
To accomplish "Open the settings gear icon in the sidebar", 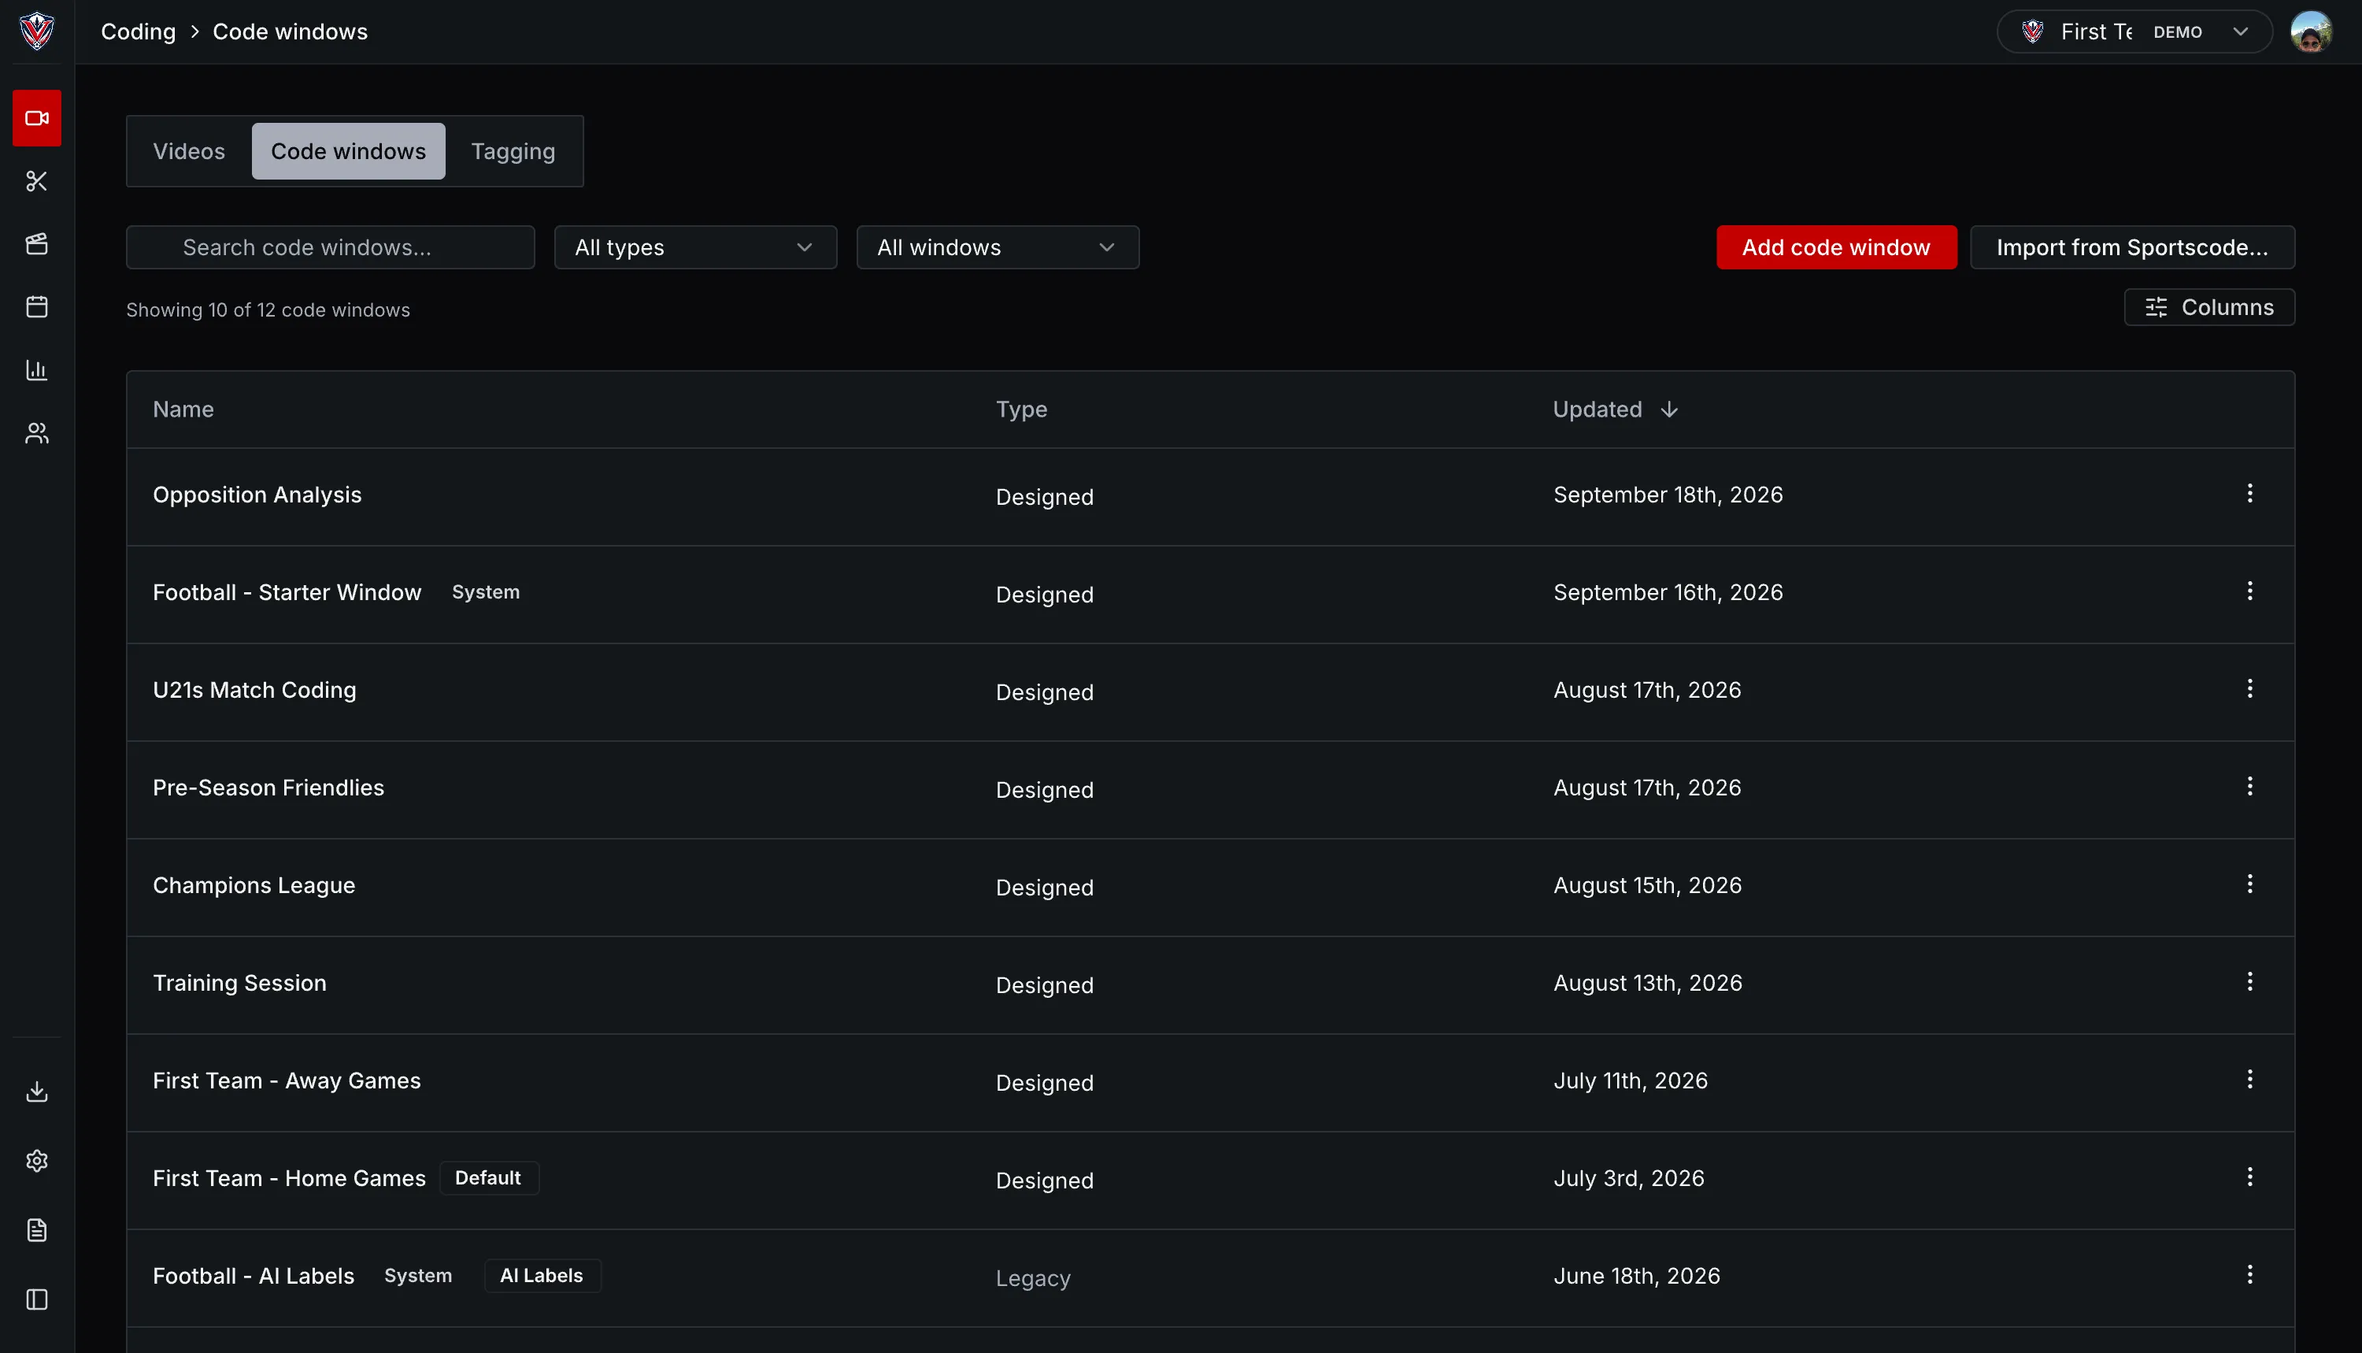I will click(36, 1161).
